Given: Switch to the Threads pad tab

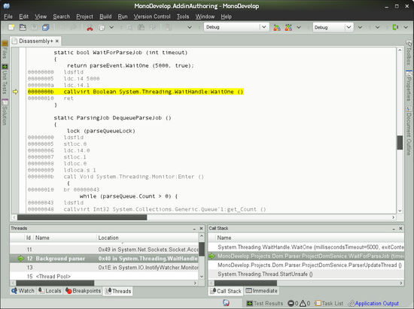Looking at the screenshot, I should [x=117, y=291].
